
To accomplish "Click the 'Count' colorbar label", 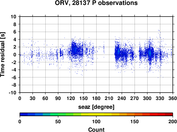I will [x=96, y=130].
